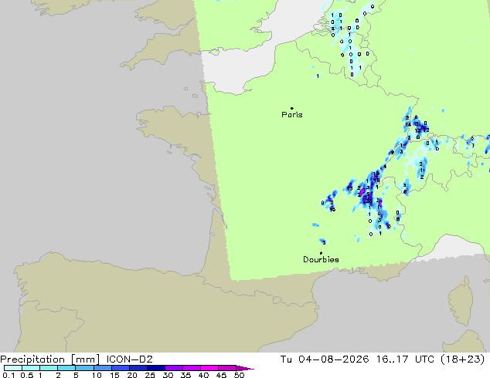490x378 pixels.
Task: Select the 10–15 mm legend swatch
Action: pos(102,368)
